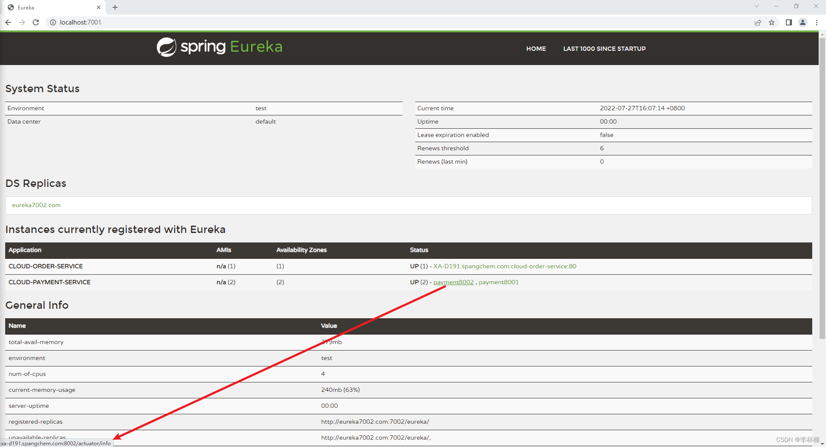826x447 pixels.
Task: Click the num-of-cpus row label
Action: pos(27,374)
